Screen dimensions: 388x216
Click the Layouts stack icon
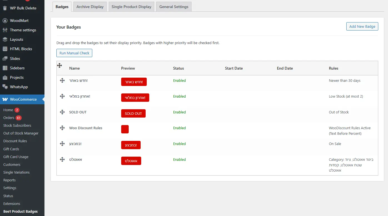[x=5, y=40]
